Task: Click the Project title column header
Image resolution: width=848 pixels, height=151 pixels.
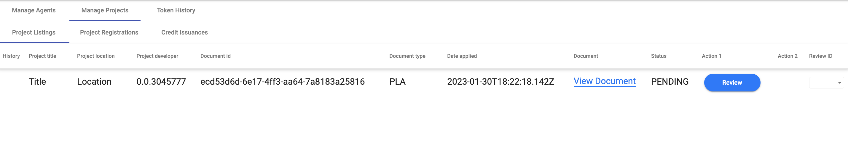Action: (x=42, y=56)
